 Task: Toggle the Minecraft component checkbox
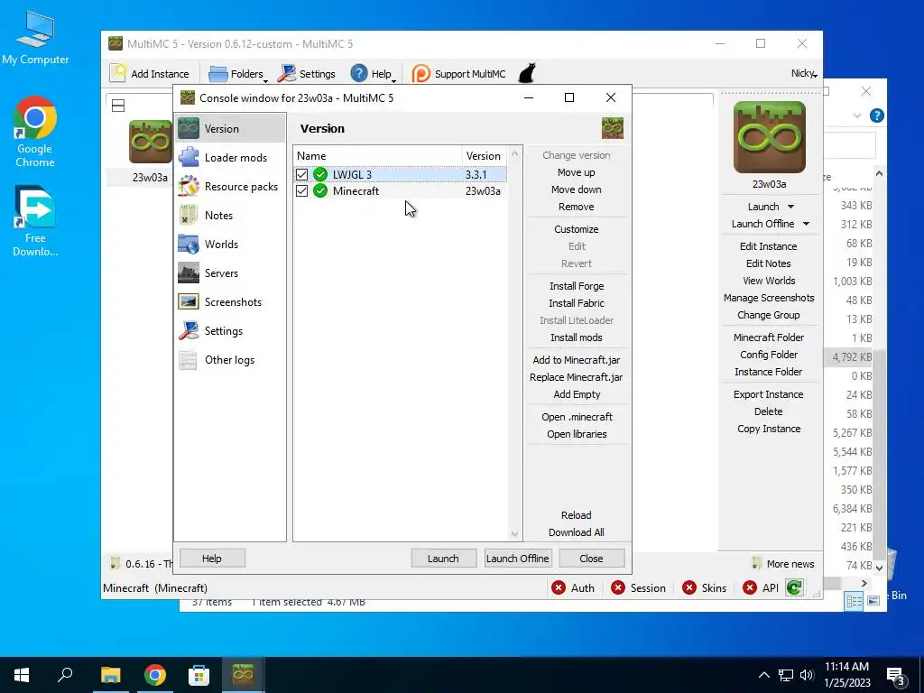[301, 191]
